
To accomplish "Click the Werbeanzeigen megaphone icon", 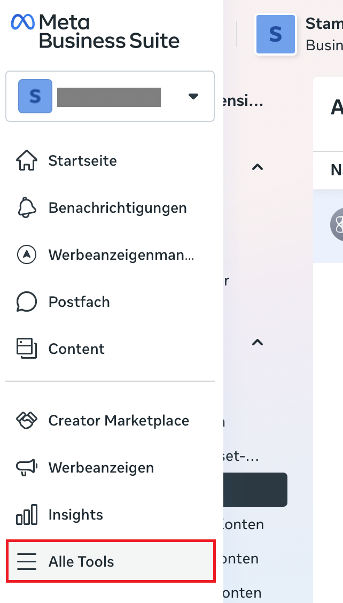I will point(27,468).
